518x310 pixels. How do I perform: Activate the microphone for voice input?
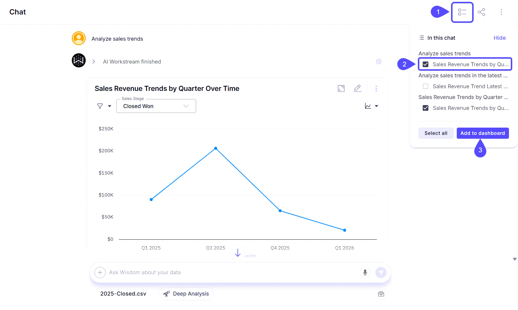tap(365, 272)
